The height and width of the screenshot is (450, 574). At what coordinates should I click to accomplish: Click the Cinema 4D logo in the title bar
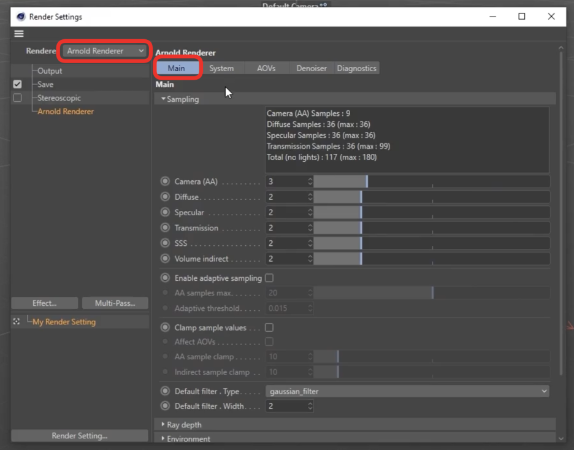[x=21, y=17]
